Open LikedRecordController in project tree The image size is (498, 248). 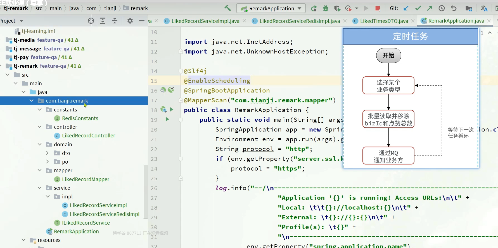(88, 136)
